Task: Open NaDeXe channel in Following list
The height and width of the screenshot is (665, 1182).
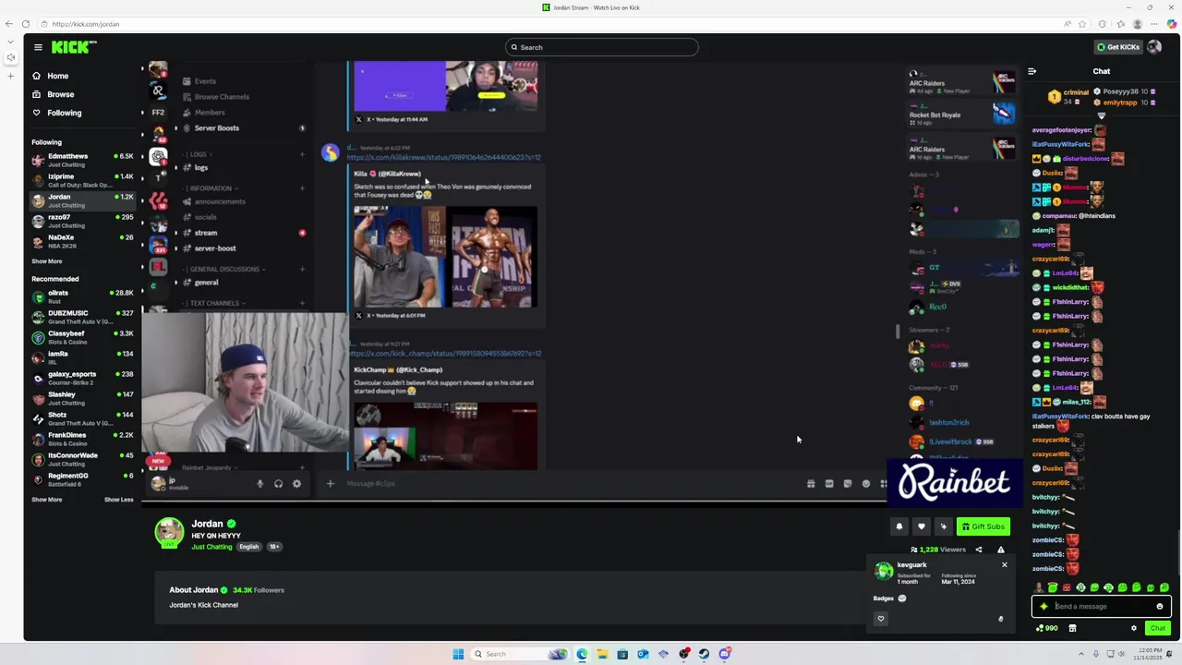Action: tap(83, 241)
